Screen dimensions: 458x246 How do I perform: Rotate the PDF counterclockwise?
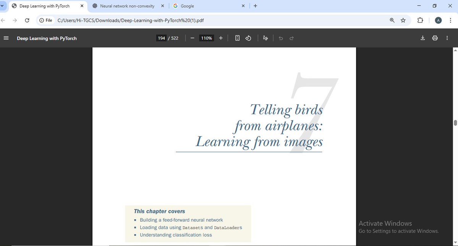(248, 38)
